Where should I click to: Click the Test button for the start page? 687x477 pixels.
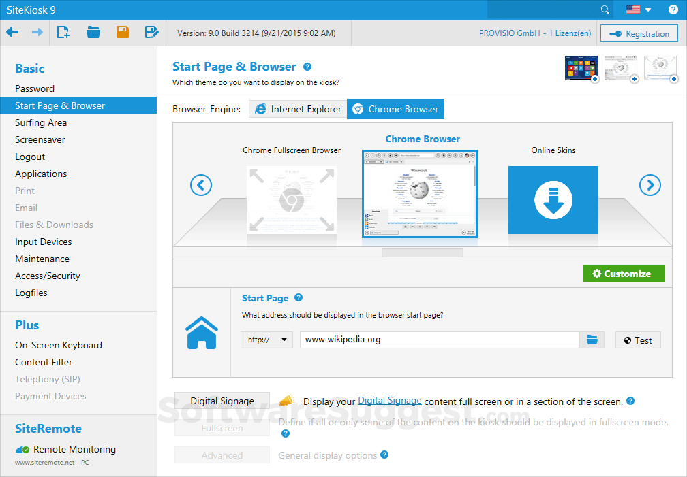tap(638, 339)
